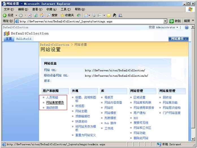
Task: Open the 网站主题 link
Action: pos(81,111)
